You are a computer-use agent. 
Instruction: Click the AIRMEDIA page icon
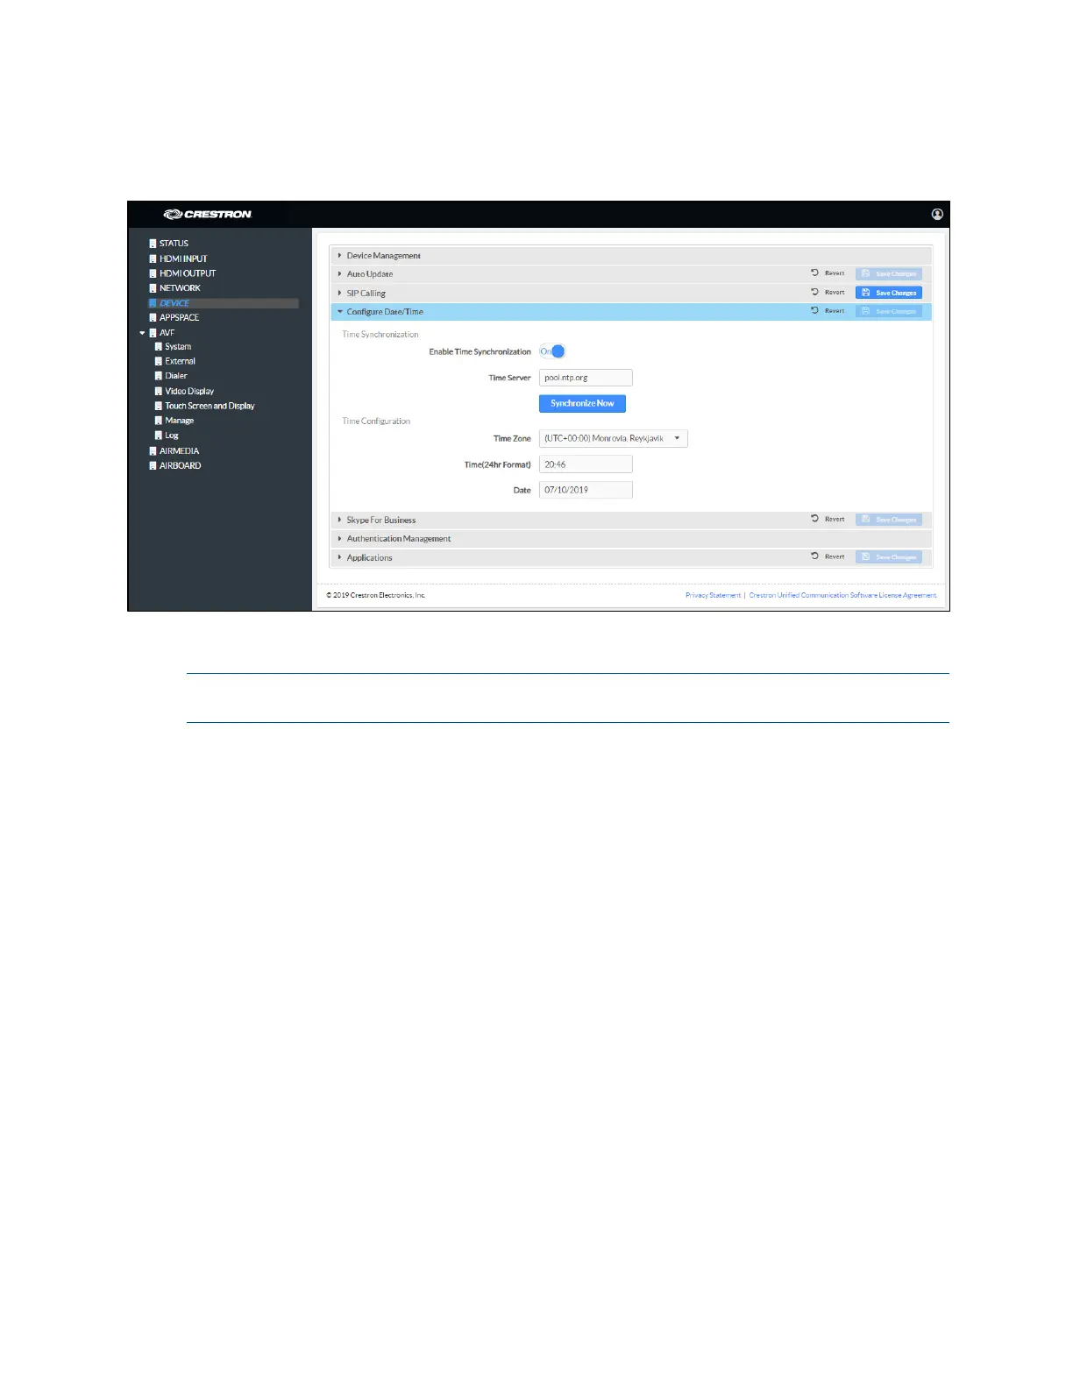153,451
